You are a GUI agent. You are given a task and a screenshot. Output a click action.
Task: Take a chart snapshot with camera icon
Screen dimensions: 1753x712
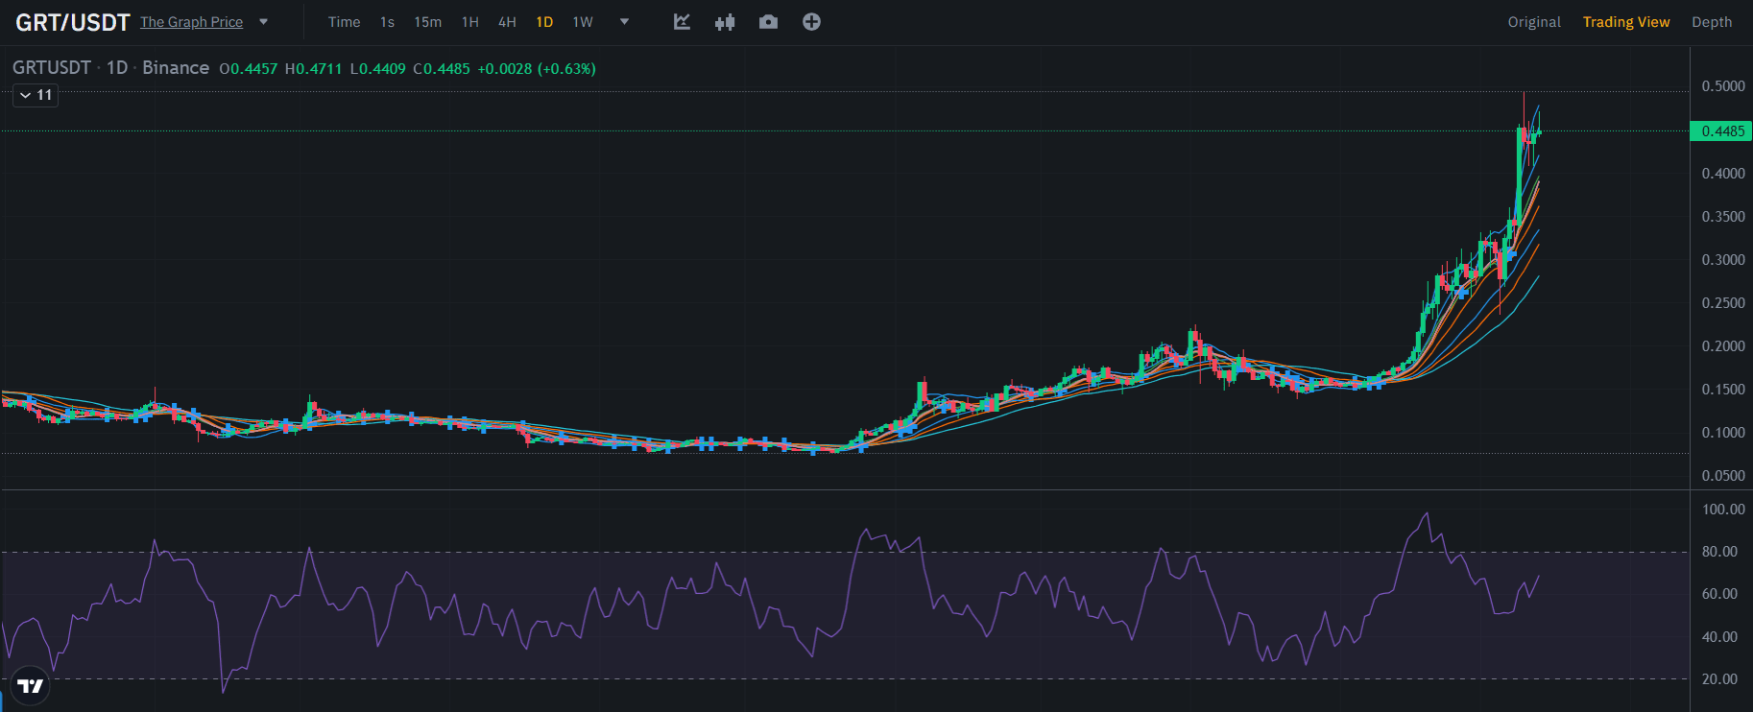768,22
